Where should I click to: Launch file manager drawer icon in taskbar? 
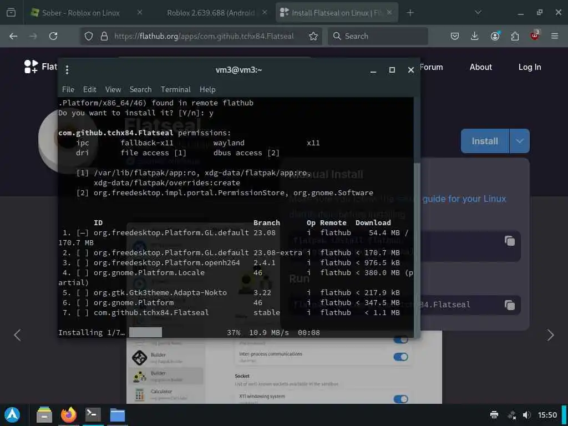pyautogui.click(x=44, y=415)
